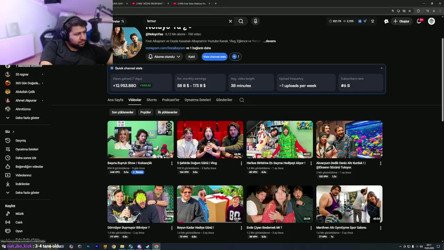Open the account avatar menu

(x=432, y=21)
